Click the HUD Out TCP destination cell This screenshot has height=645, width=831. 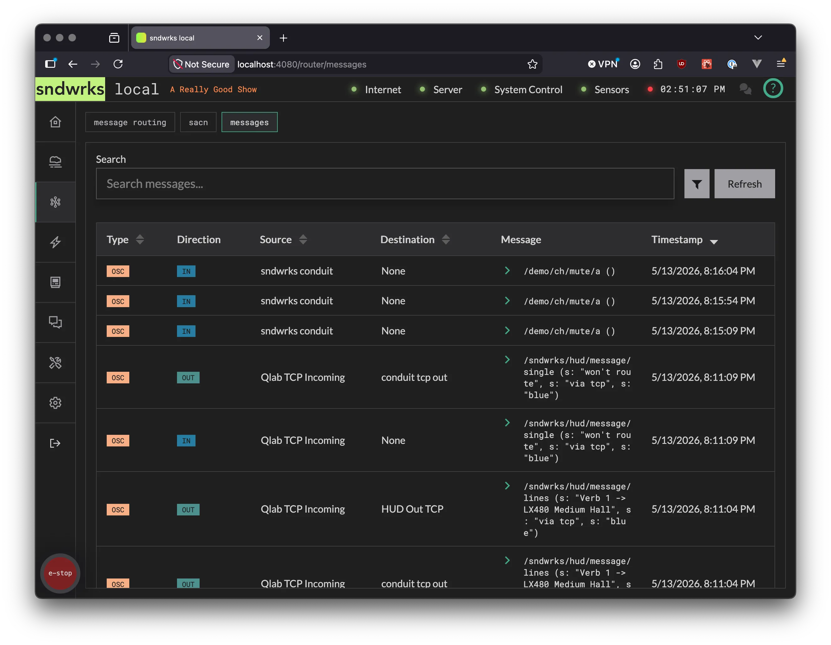pyautogui.click(x=412, y=509)
